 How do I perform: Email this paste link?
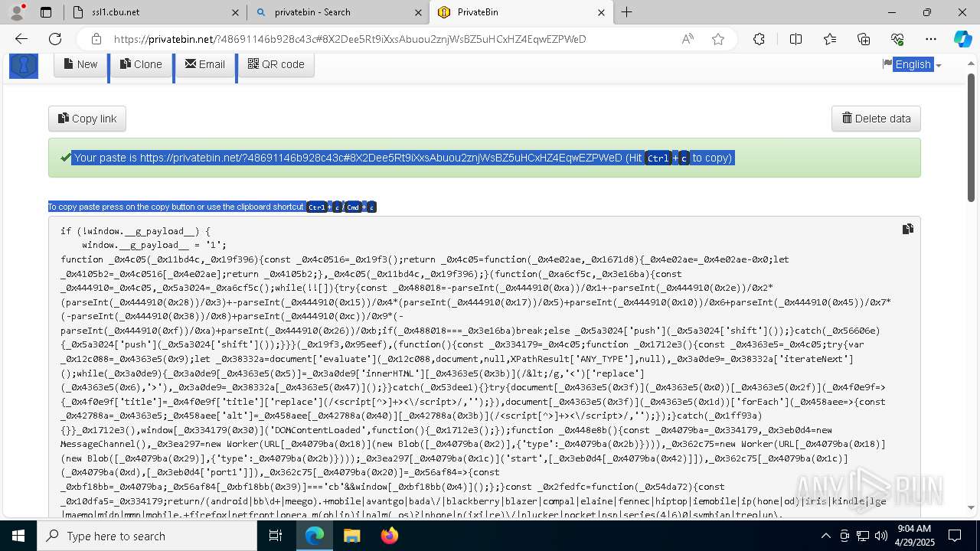204,64
